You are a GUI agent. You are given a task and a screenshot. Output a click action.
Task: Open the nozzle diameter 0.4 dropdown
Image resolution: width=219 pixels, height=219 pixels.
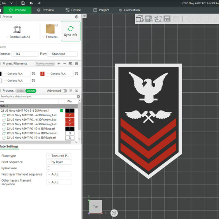pos(25,54)
